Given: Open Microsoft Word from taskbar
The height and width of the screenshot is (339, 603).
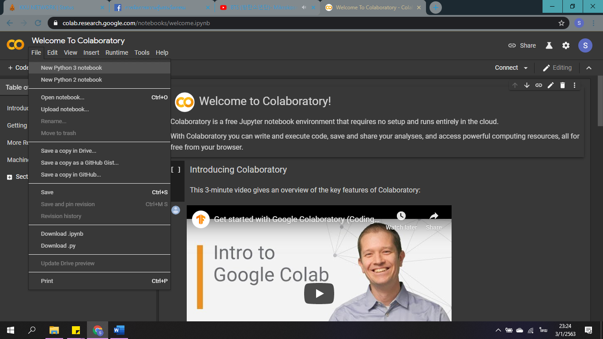Looking at the screenshot, I should 119,330.
